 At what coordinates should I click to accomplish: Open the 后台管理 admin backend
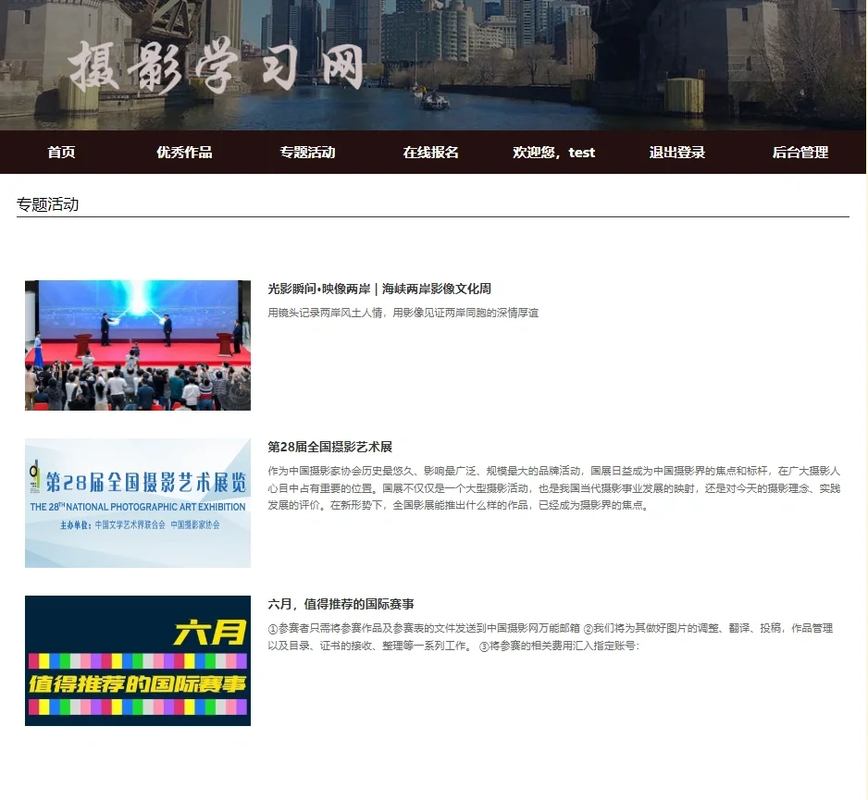tap(801, 153)
